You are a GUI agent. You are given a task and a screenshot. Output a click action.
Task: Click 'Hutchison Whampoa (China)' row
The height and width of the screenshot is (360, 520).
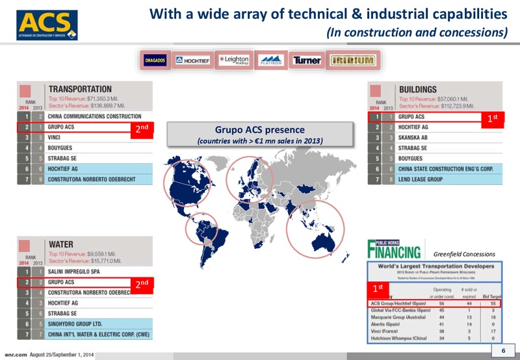434,338
